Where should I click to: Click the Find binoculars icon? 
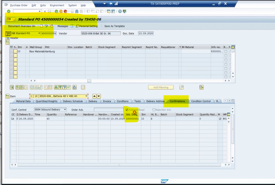tap(77, 11)
